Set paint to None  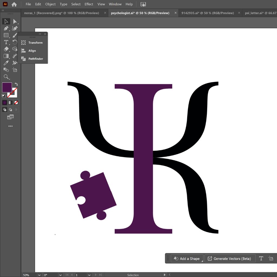[16, 103]
